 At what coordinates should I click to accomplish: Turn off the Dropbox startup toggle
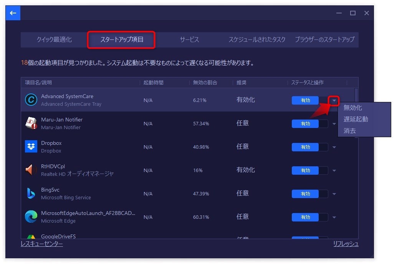[x=309, y=147]
